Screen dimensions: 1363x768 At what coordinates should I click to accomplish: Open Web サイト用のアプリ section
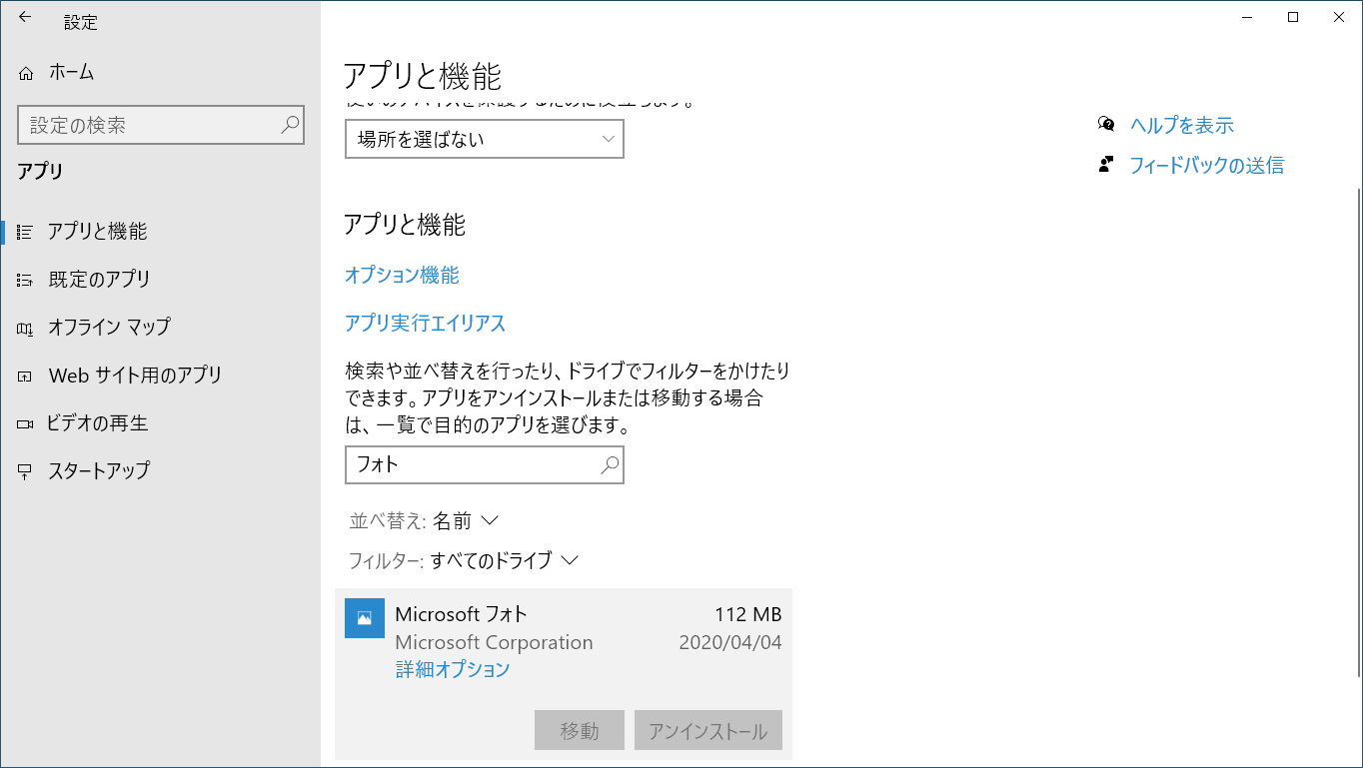pyautogui.click(x=135, y=376)
